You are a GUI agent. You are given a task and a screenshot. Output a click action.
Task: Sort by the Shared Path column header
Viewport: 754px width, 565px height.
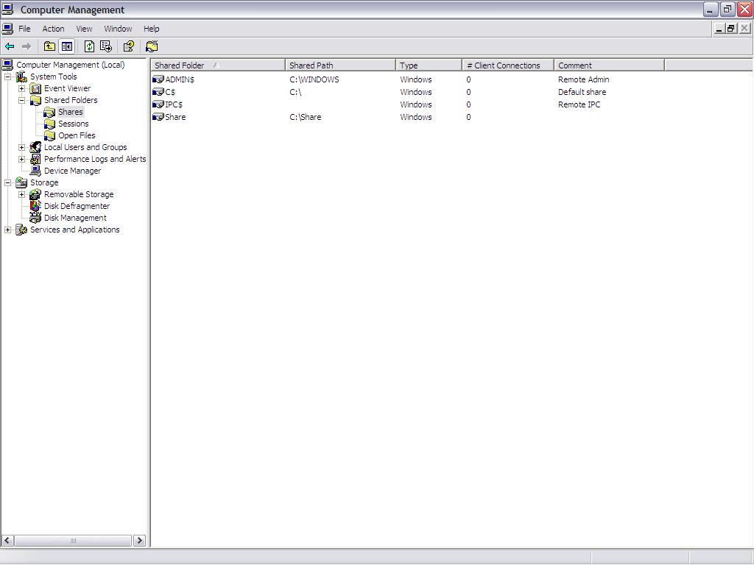click(x=340, y=65)
